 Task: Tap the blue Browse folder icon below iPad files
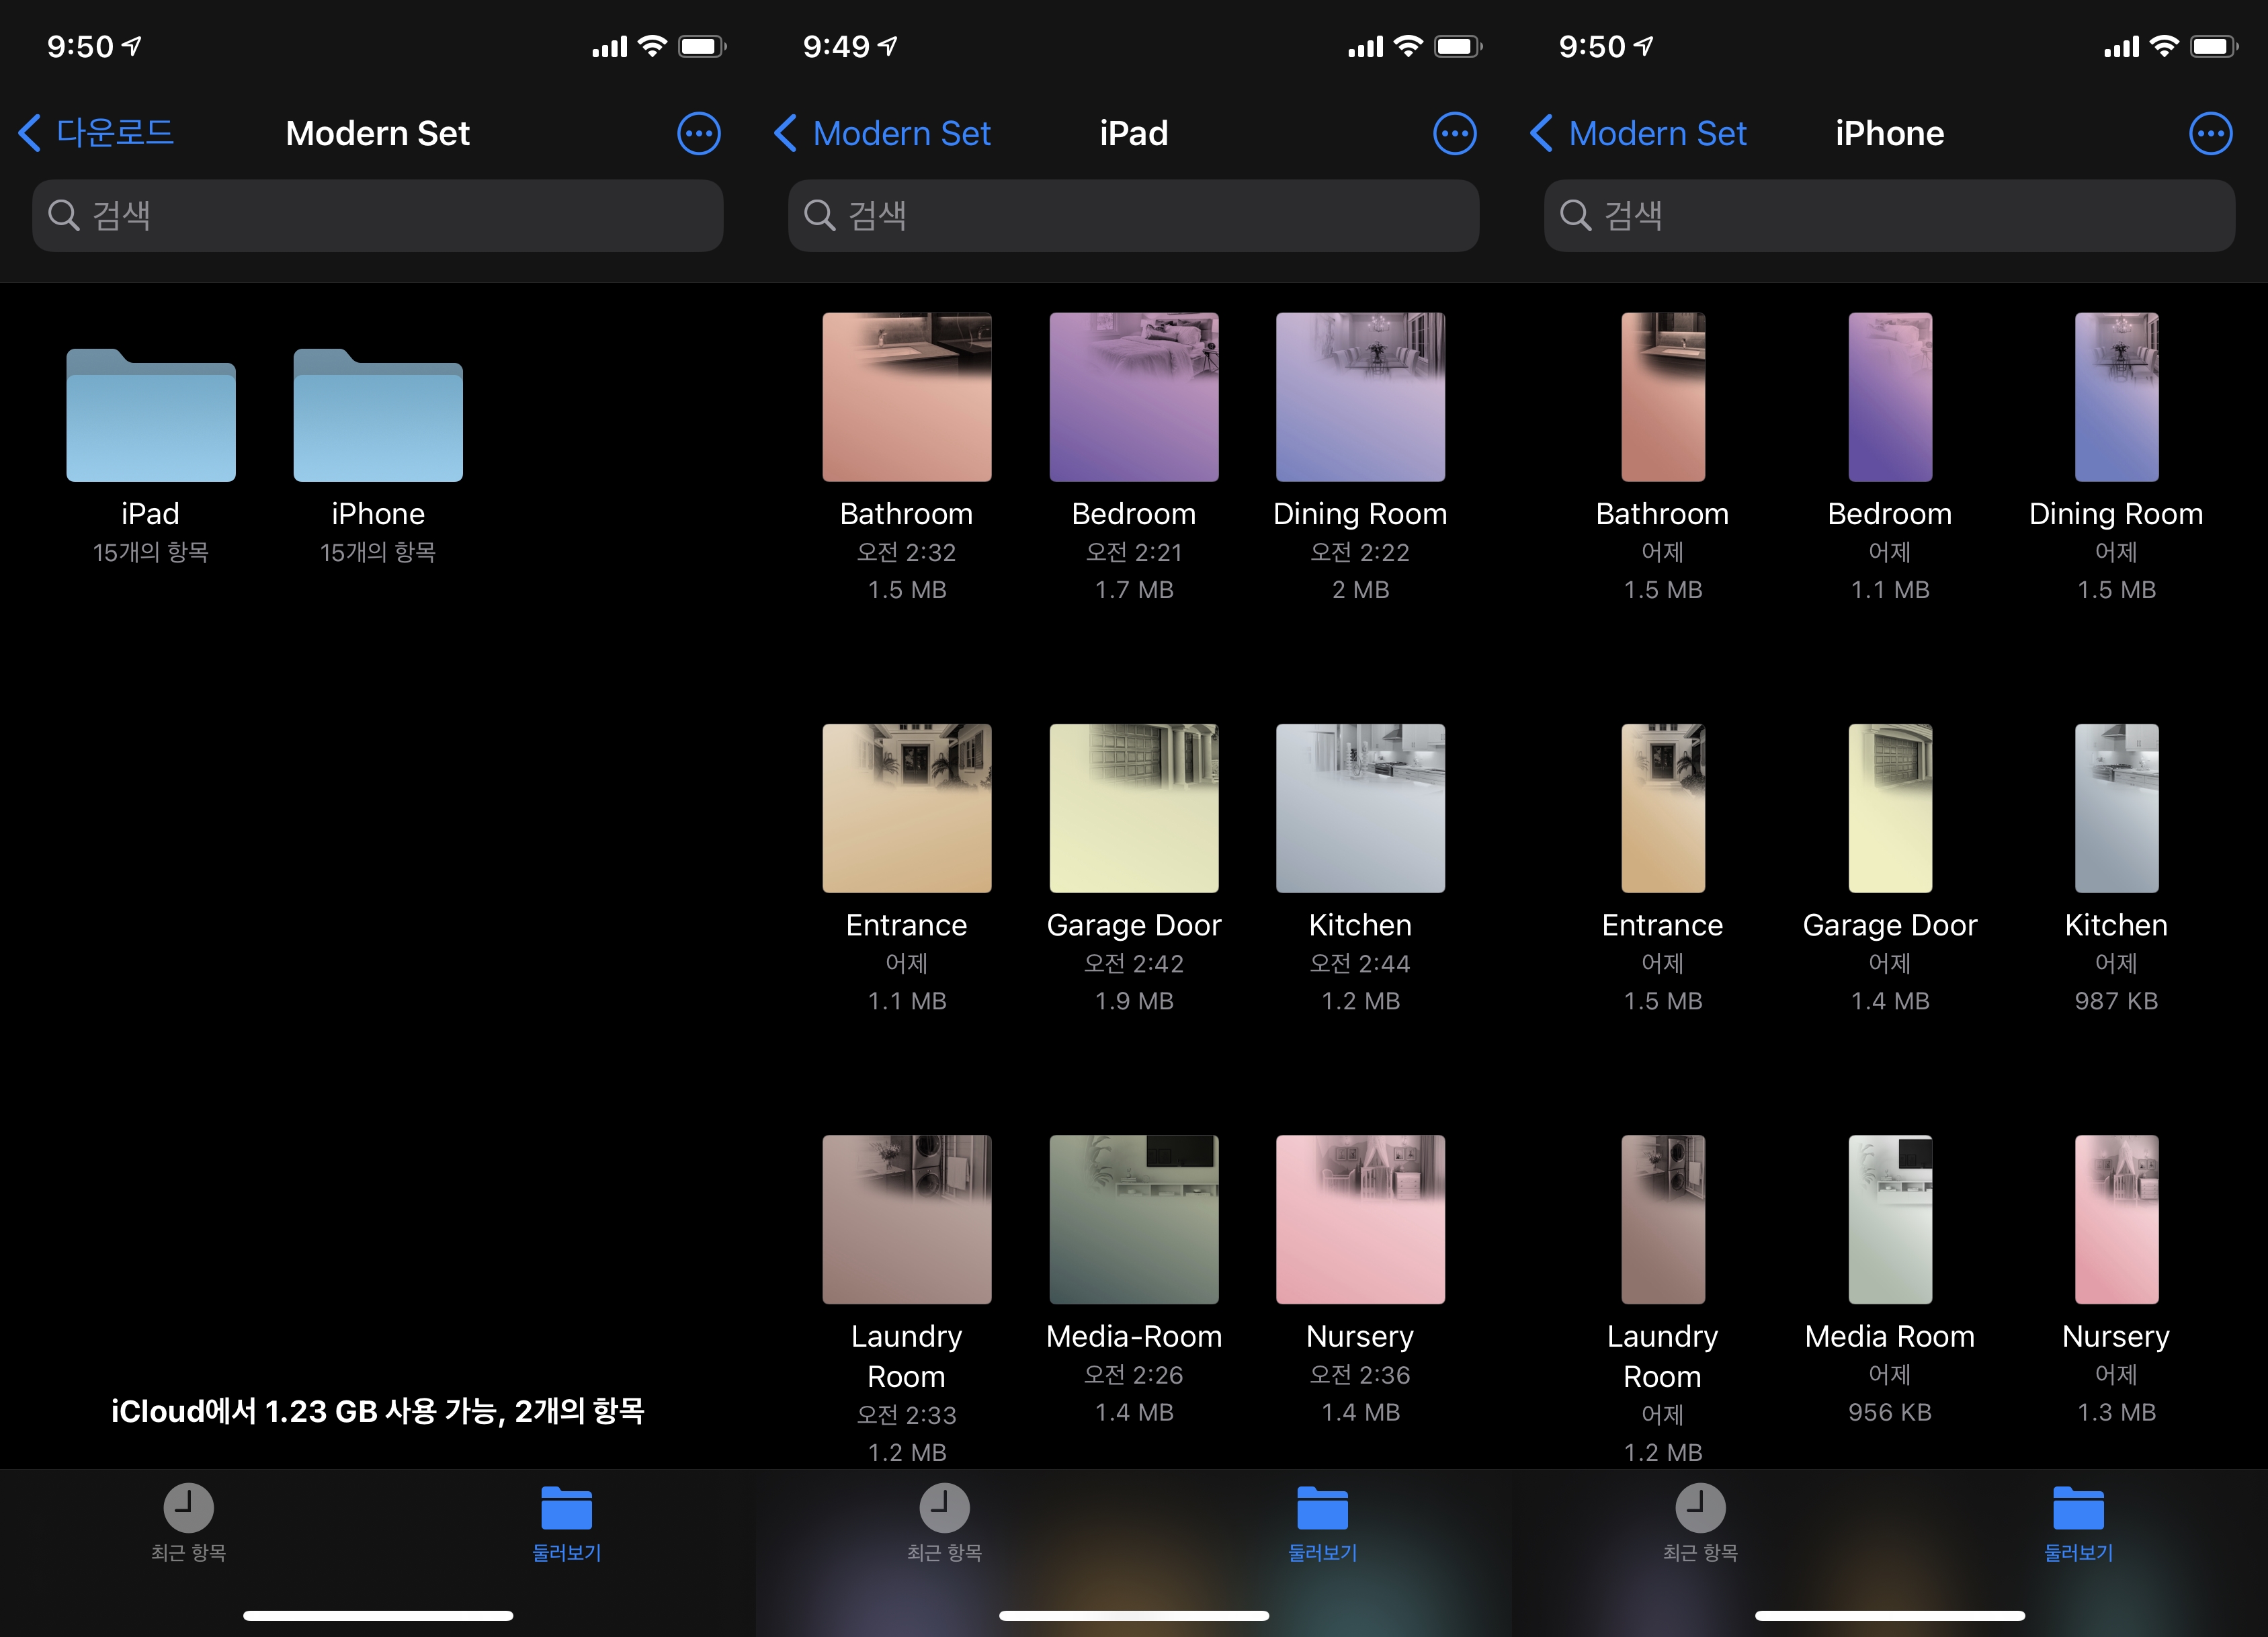click(x=1322, y=1508)
